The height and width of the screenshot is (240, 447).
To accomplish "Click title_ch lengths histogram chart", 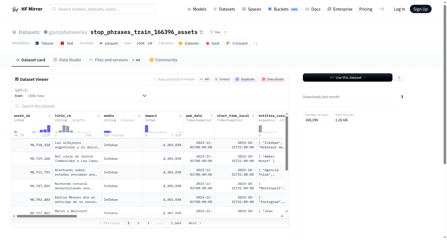I will pos(73,129).
